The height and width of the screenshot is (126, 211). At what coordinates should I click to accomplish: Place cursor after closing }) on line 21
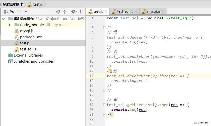(111, 115)
